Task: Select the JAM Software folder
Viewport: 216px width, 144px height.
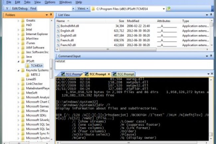Action: [x=35, y=48]
